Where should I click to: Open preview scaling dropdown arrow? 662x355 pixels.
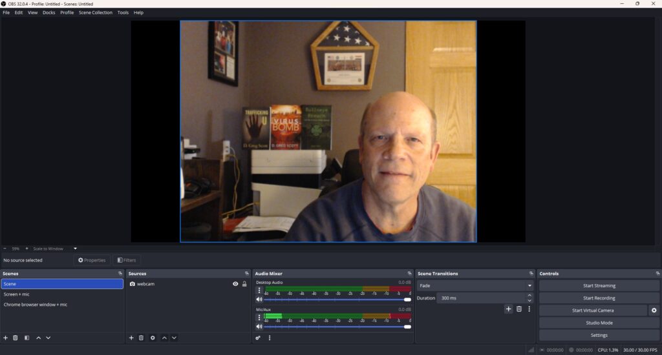point(75,249)
